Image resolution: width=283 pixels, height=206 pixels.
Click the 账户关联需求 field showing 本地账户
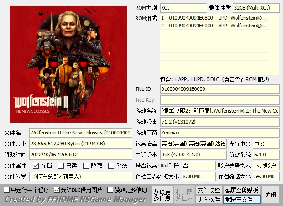point(266,165)
